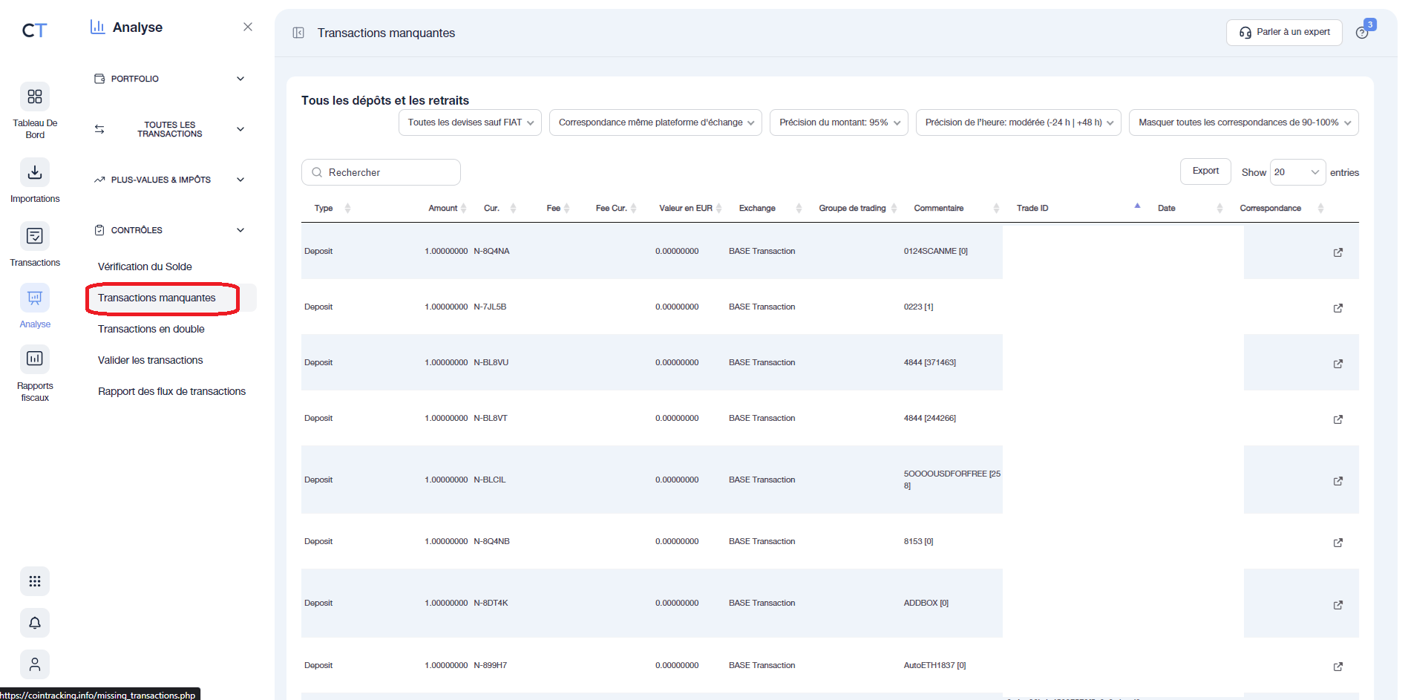Screen dimensions: 1405x700
Task: Open the user profile icon
Action: point(34,664)
